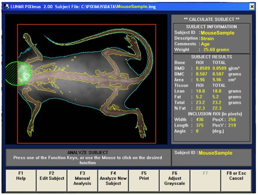Close the LUNAR PIXImus window

tap(252, 7)
